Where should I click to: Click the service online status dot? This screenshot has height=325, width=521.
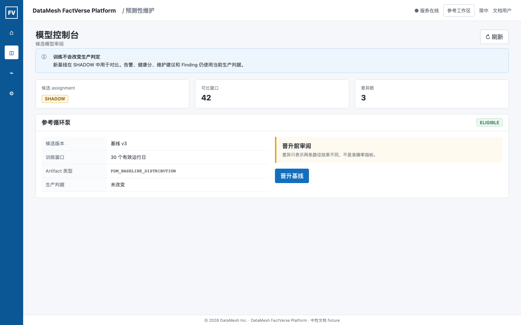[416, 11]
